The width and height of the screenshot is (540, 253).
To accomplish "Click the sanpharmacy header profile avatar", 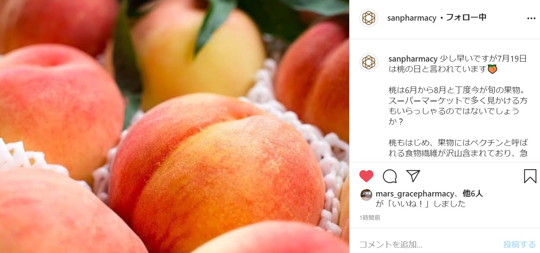I will [x=368, y=18].
